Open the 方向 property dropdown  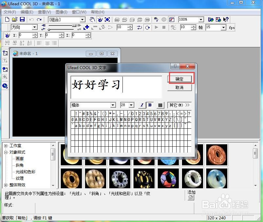[x=34, y=27]
